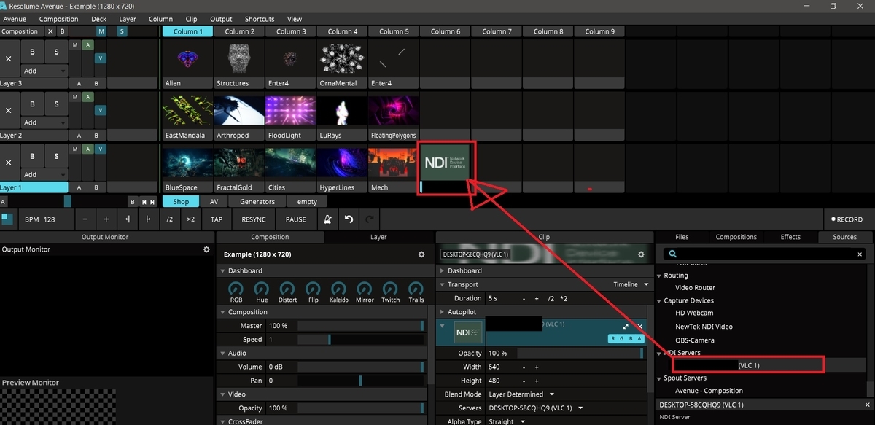Adjust the Hue dashboard knob
875x425 pixels.
[x=262, y=289]
